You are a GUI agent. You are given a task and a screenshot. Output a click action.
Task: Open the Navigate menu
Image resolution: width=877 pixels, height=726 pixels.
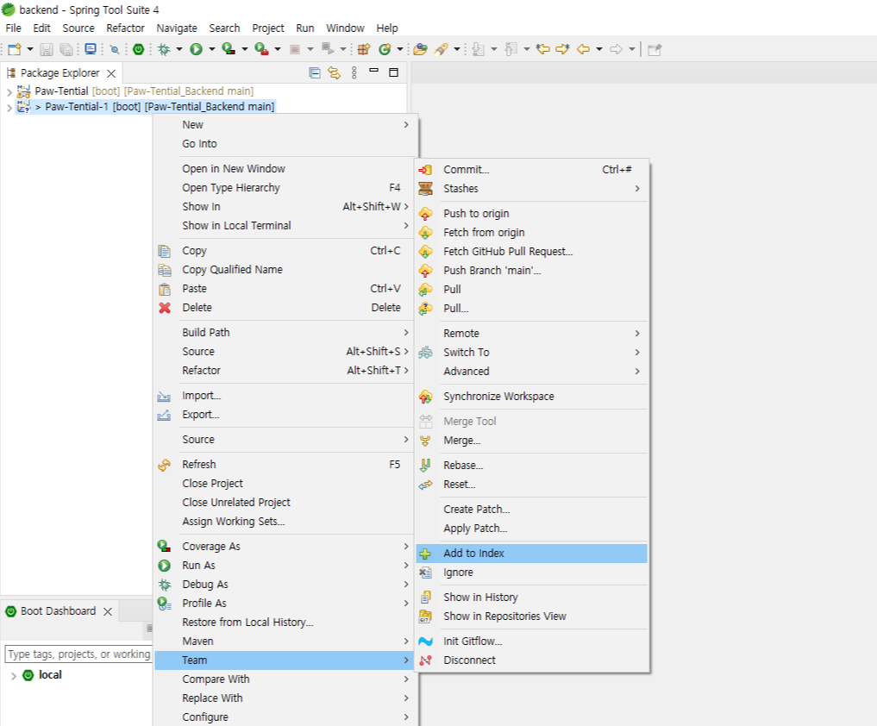coord(177,28)
